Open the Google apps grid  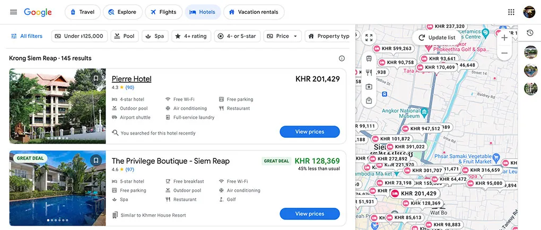tap(511, 12)
